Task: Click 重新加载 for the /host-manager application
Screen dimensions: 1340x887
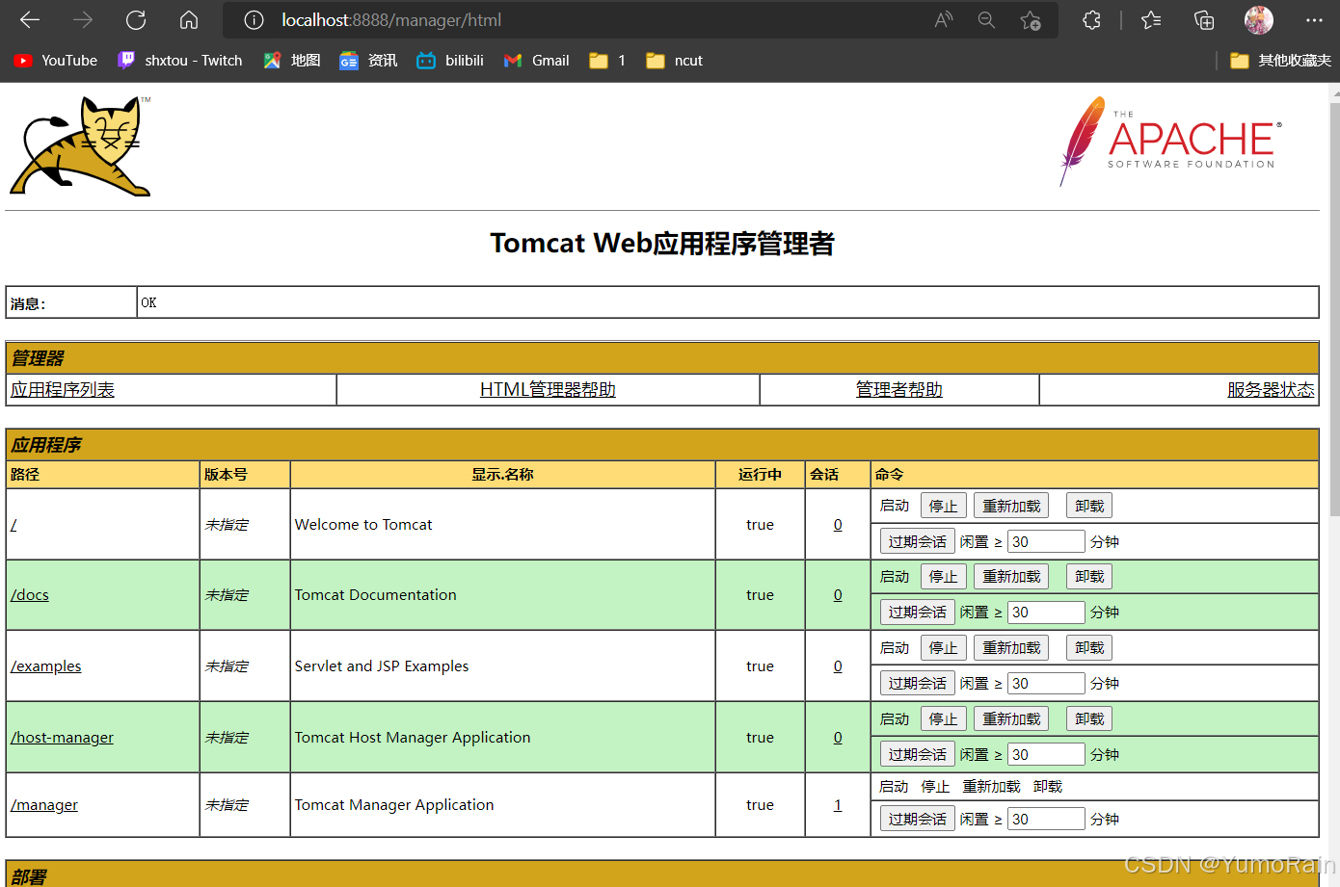Action: click(1011, 719)
